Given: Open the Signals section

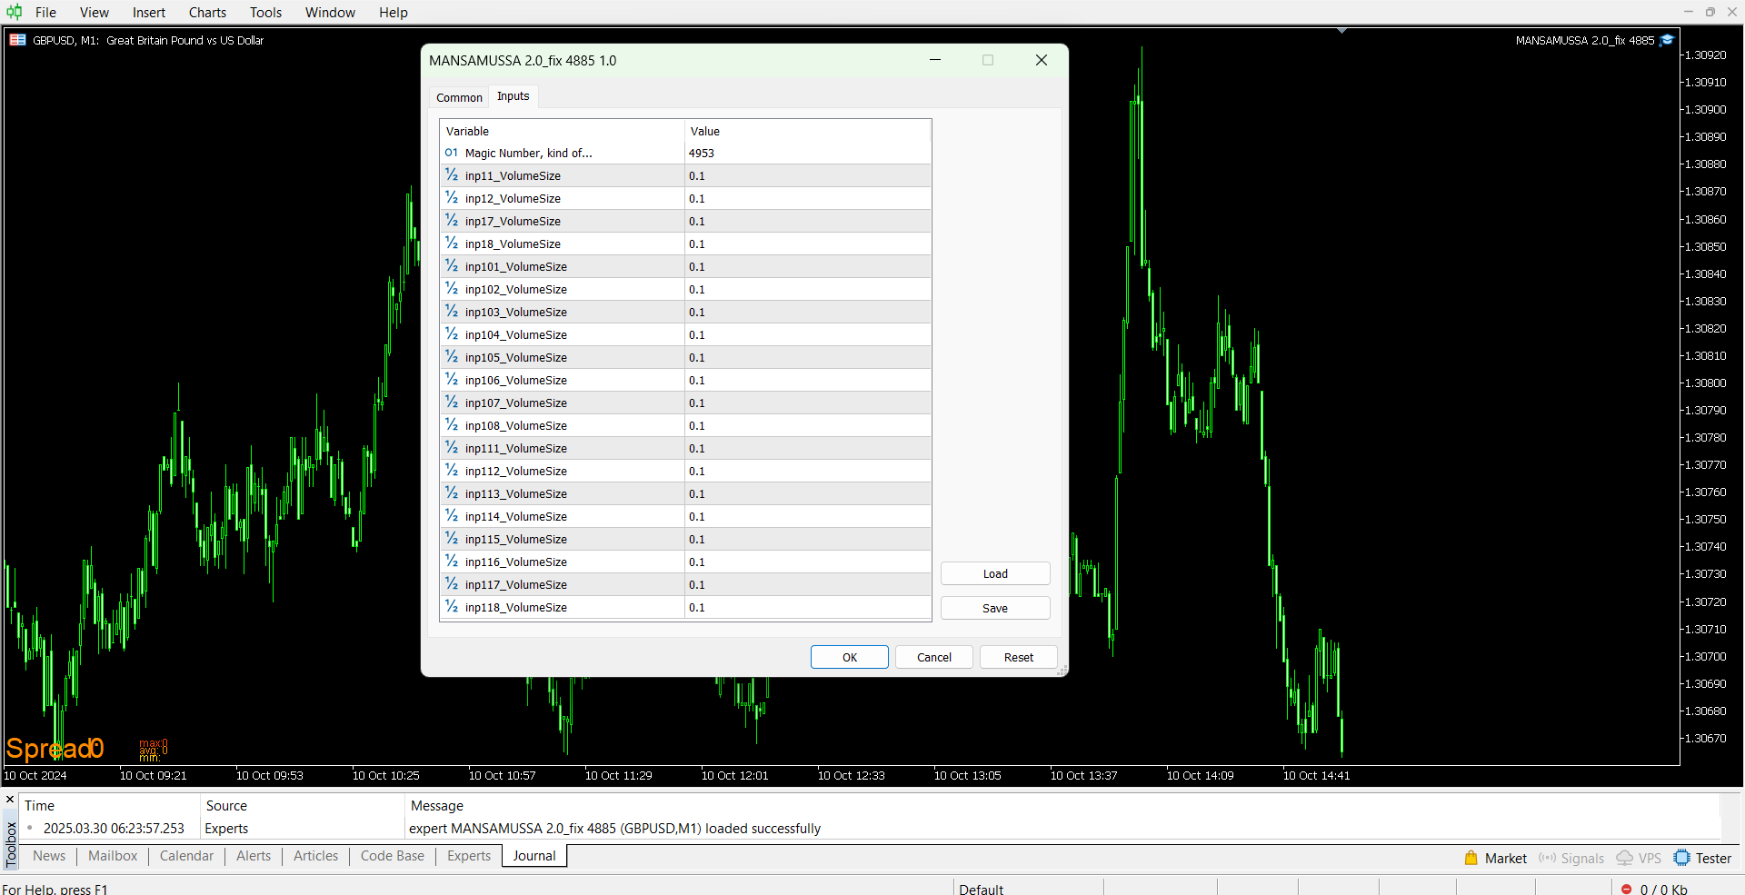Looking at the screenshot, I should click(x=1571, y=858).
